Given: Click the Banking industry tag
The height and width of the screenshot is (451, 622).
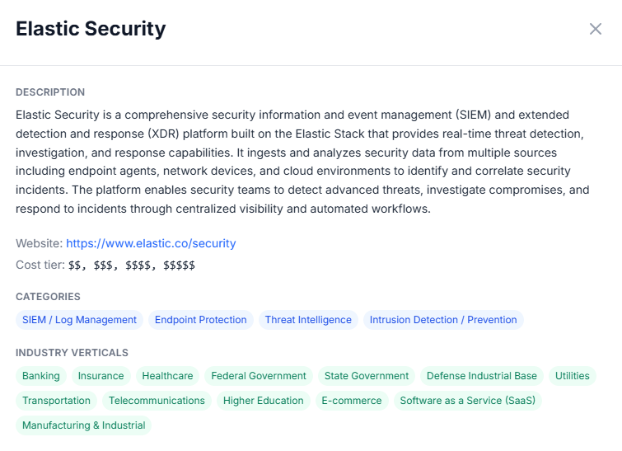Looking at the screenshot, I should [x=41, y=376].
